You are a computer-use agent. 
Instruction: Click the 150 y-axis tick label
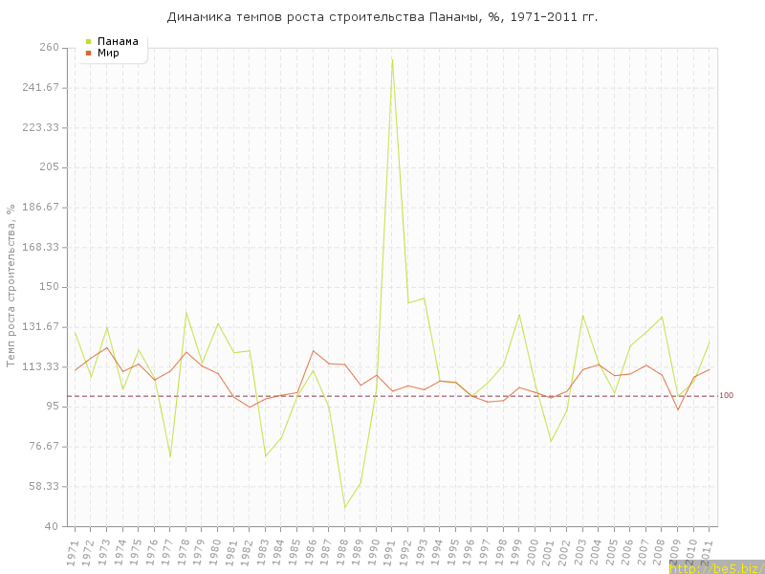[x=49, y=287]
